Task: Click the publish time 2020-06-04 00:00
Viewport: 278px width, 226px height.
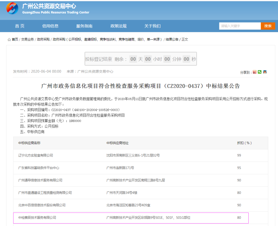Action: pyautogui.click(x=46, y=71)
